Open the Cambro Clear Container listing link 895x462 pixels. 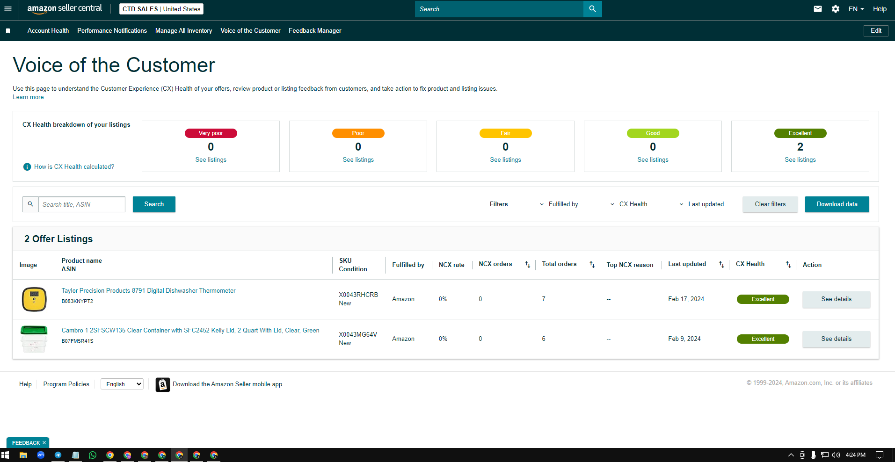tap(190, 331)
